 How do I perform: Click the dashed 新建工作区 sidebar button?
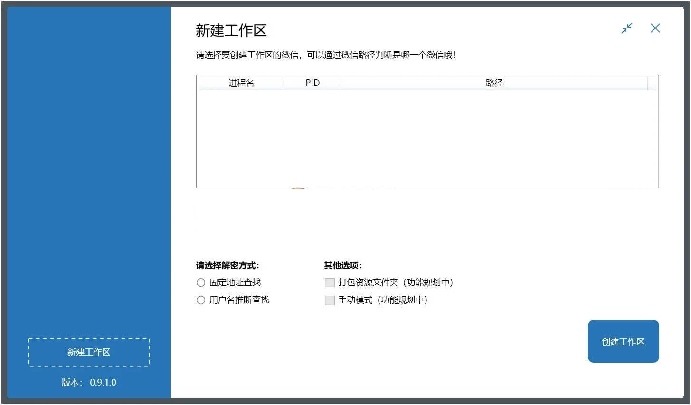88,352
